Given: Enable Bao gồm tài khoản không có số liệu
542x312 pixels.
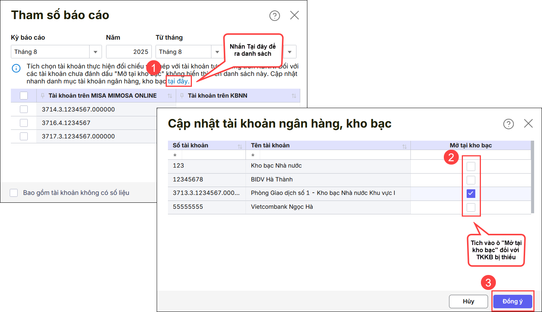Looking at the screenshot, I should [x=14, y=193].
